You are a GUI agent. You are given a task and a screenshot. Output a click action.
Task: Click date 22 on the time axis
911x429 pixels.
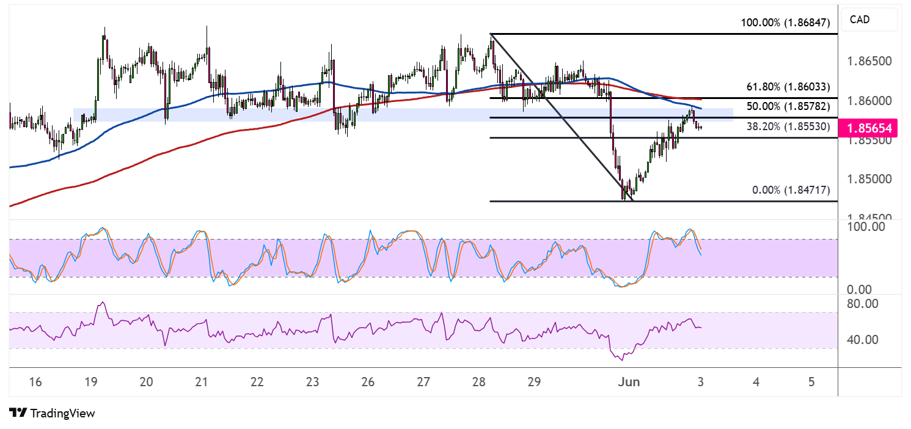pos(257,383)
